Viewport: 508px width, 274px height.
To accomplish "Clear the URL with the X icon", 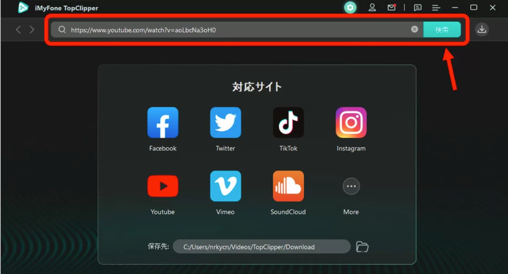I will point(414,29).
